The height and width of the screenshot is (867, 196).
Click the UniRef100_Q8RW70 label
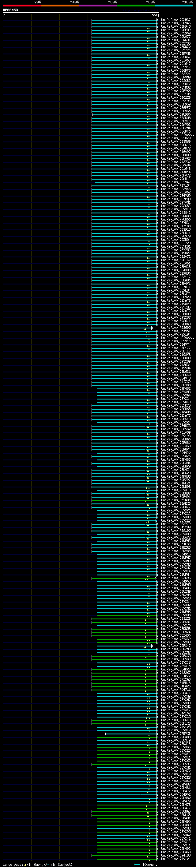176,47
